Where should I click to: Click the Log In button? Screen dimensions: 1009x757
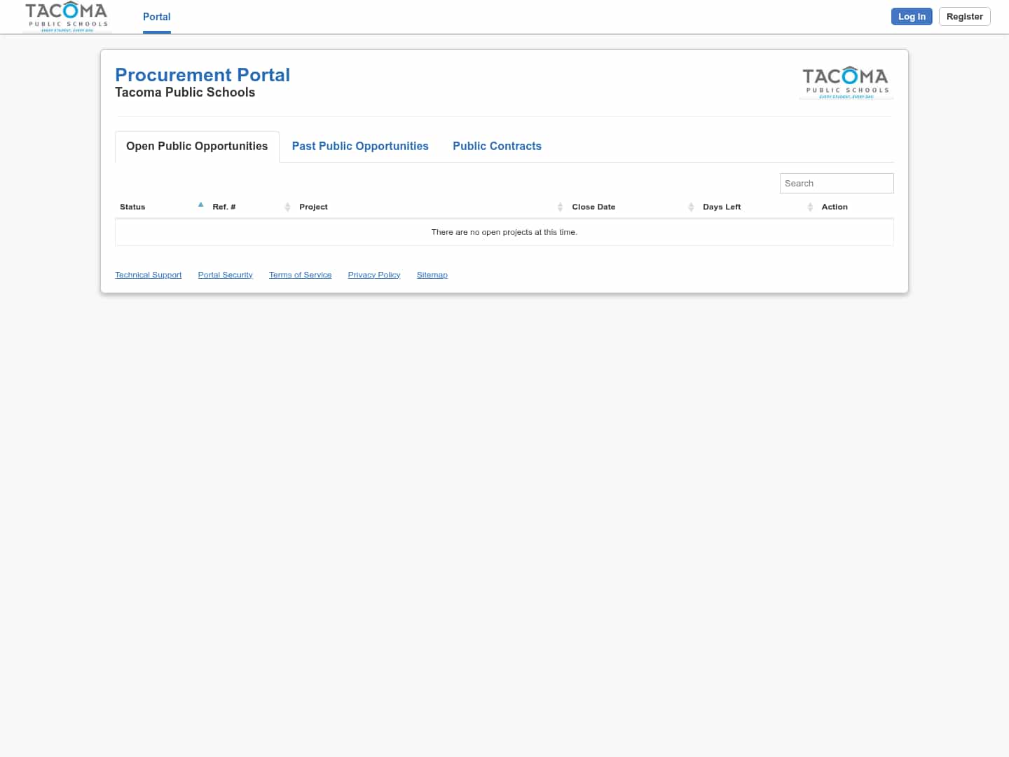[x=912, y=16]
